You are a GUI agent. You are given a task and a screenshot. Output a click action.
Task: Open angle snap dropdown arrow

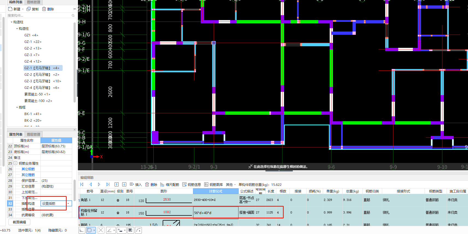pyautogui.click(x=114, y=230)
